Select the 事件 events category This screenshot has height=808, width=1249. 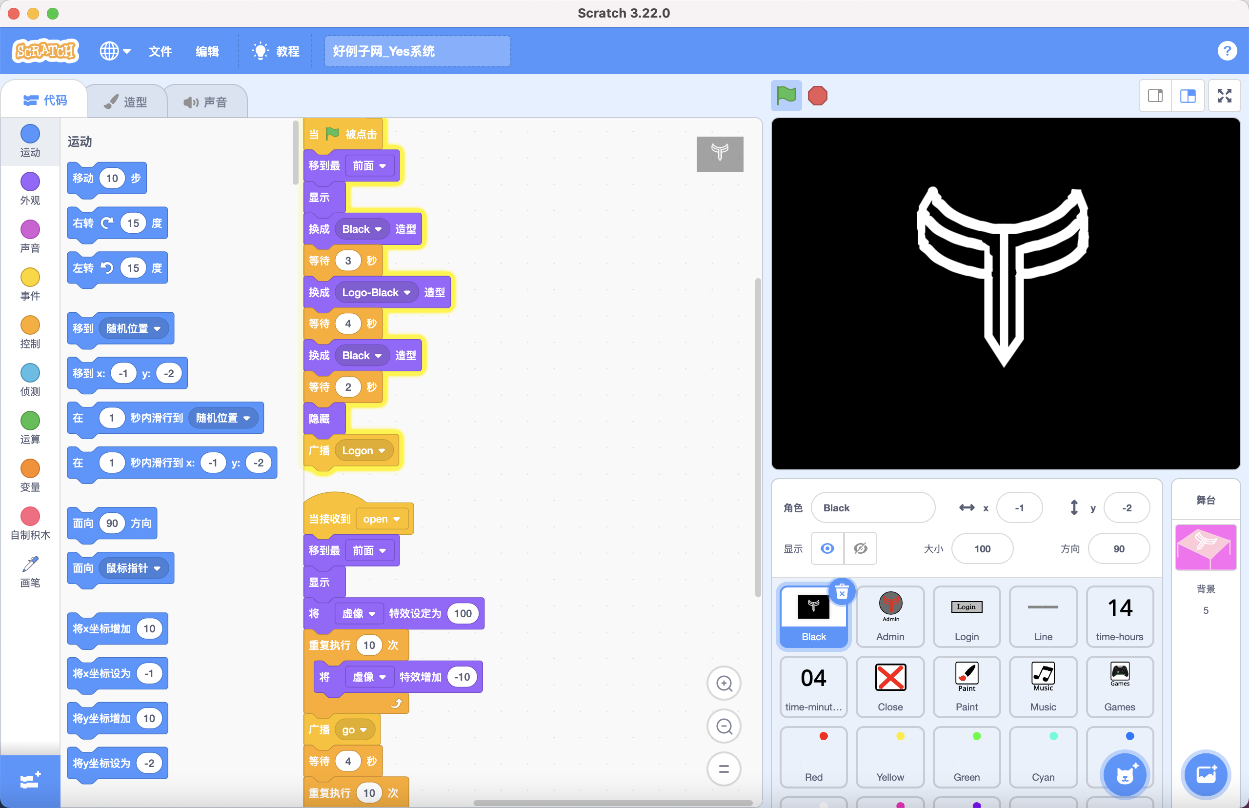[30, 284]
